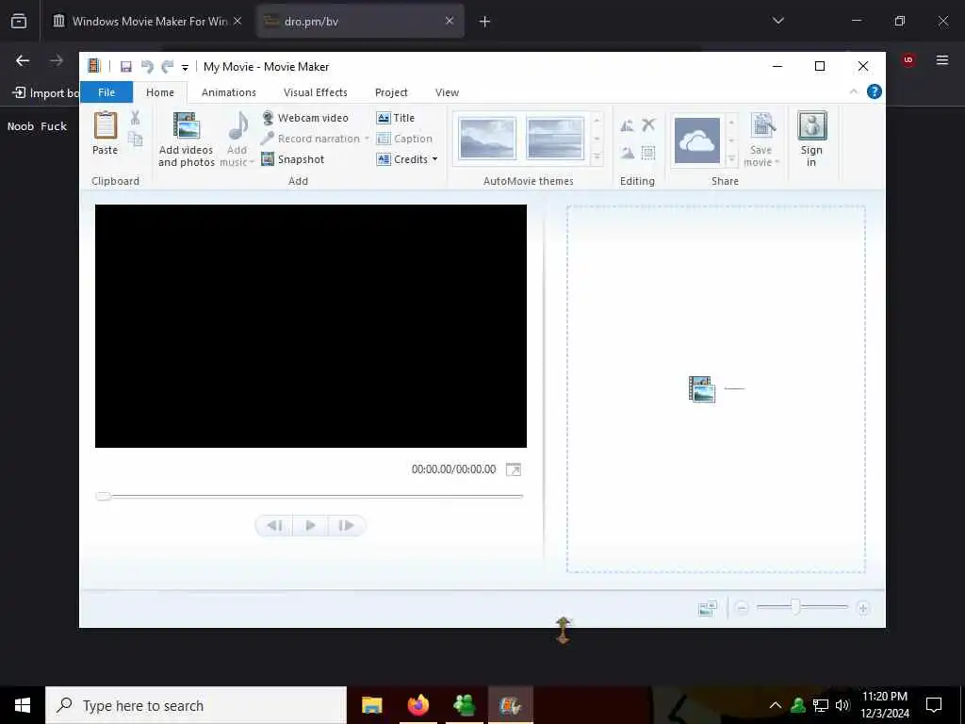Step to previous frame
965x724 pixels.
point(274,526)
